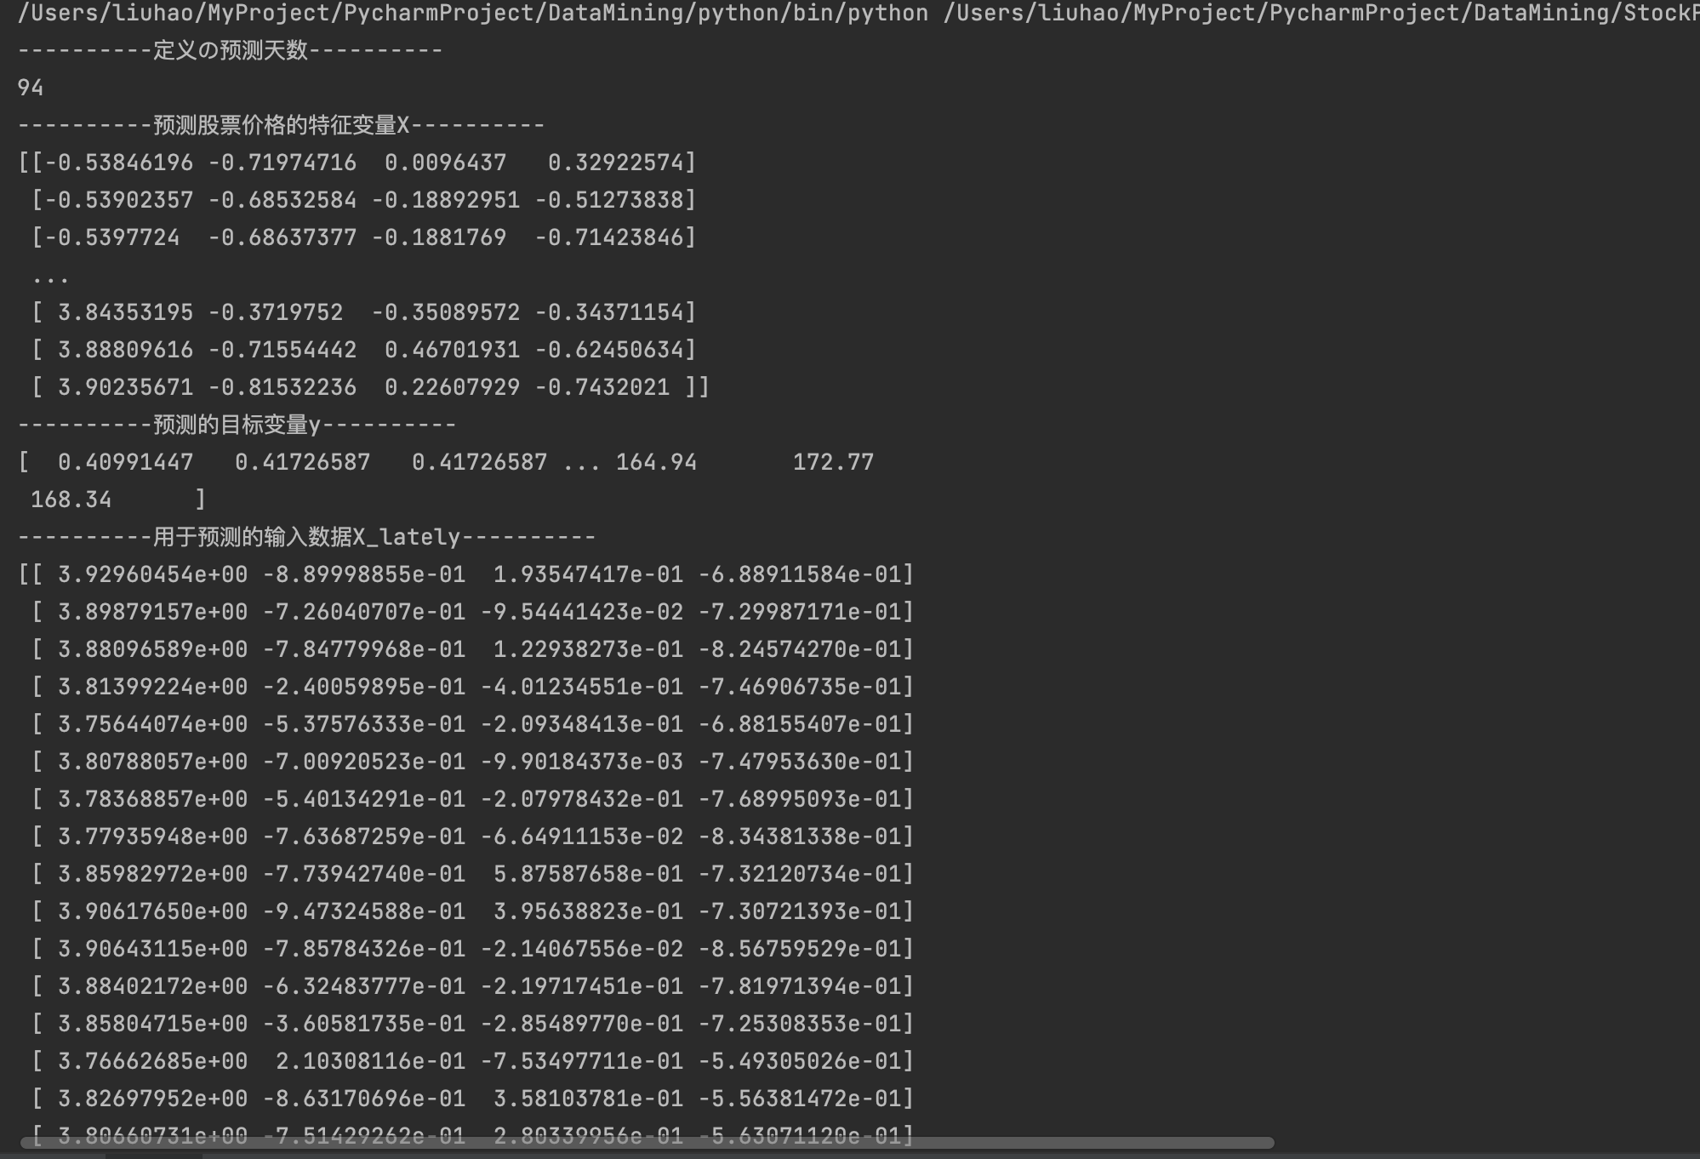Click the row starting with 3.88402172e+00
This screenshot has width=1700, height=1159.
[473, 986]
